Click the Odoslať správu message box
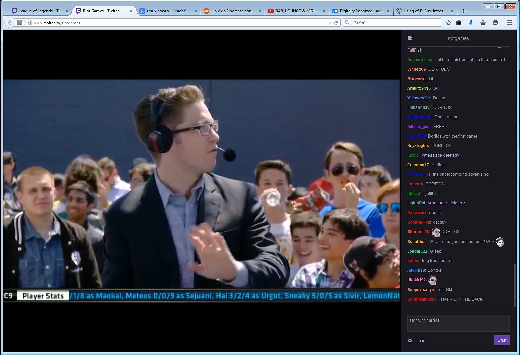 coord(458,323)
